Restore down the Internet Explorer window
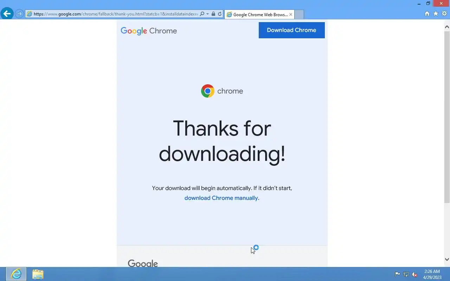450x281 pixels. [428, 4]
